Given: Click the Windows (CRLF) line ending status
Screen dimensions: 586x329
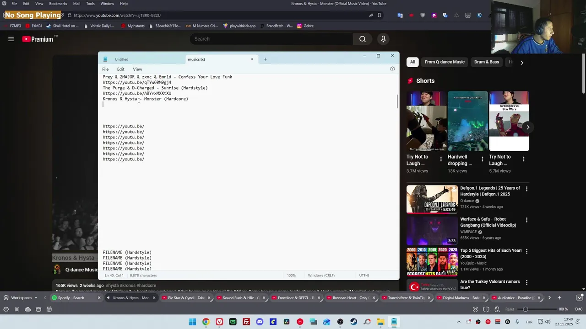Looking at the screenshot, I should (x=321, y=276).
